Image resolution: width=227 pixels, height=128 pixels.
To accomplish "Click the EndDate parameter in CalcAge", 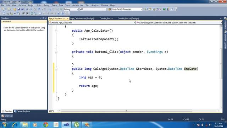I will (x=190, y=69).
